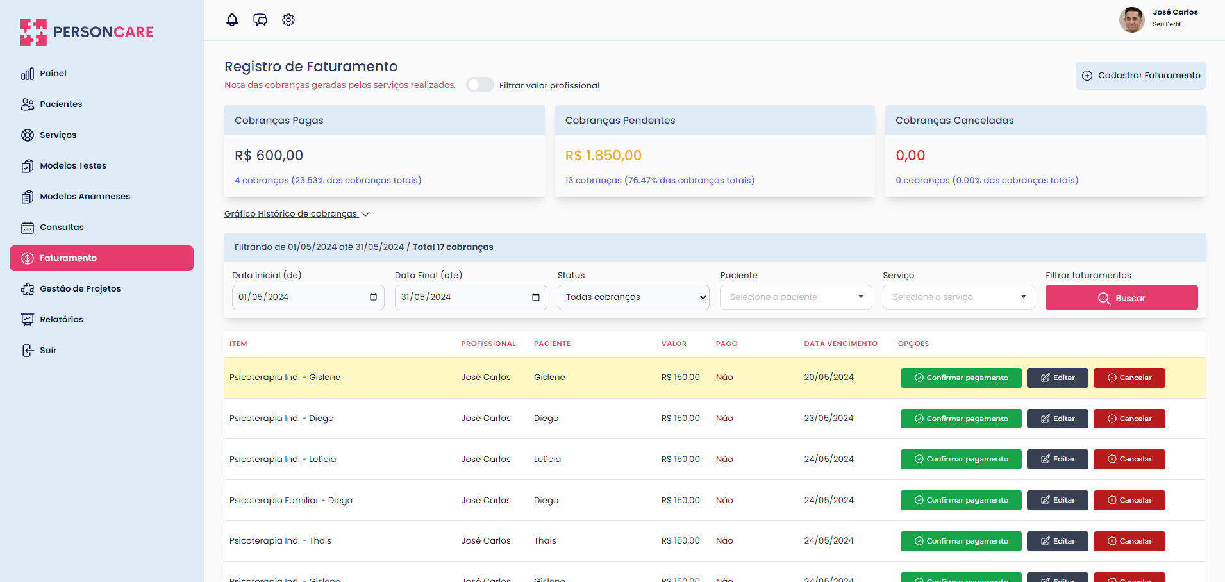Open Seu Perfil link
This screenshot has height=582, width=1225.
[1166, 24]
